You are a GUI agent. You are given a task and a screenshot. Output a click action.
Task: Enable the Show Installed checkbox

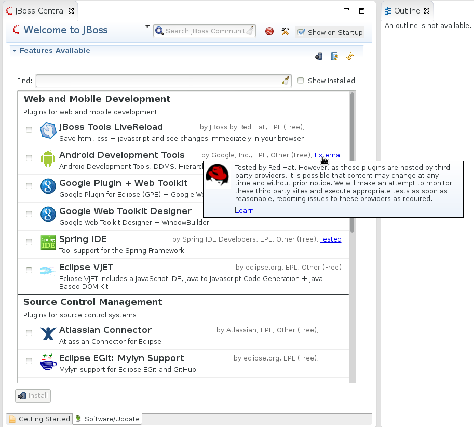click(x=301, y=81)
